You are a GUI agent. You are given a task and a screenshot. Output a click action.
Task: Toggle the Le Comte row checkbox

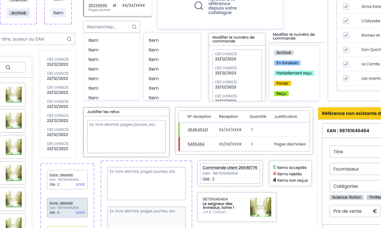[346, 64]
